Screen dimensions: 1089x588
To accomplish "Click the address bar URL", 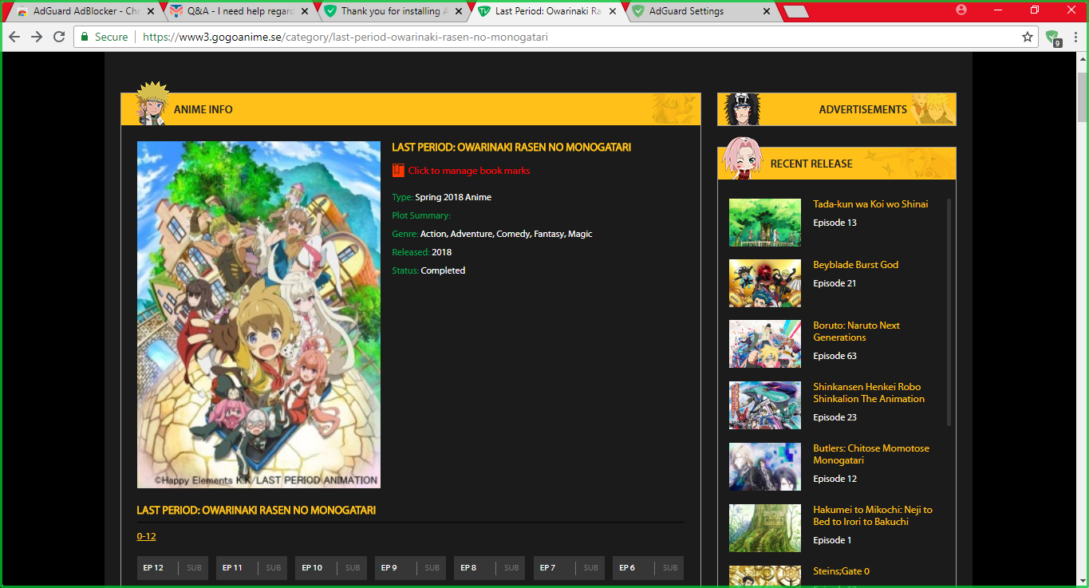I will [x=345, y=37].
